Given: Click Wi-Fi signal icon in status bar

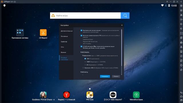Looking at the screenshot, I should [x=162, y=5].
